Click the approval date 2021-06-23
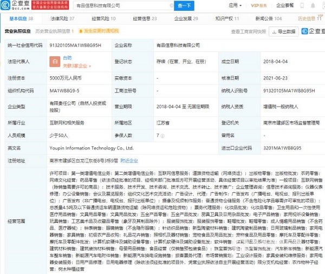 (x=275, y=78)
